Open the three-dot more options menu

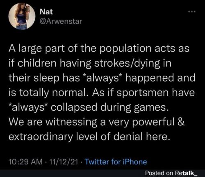[x=192, y=12]
